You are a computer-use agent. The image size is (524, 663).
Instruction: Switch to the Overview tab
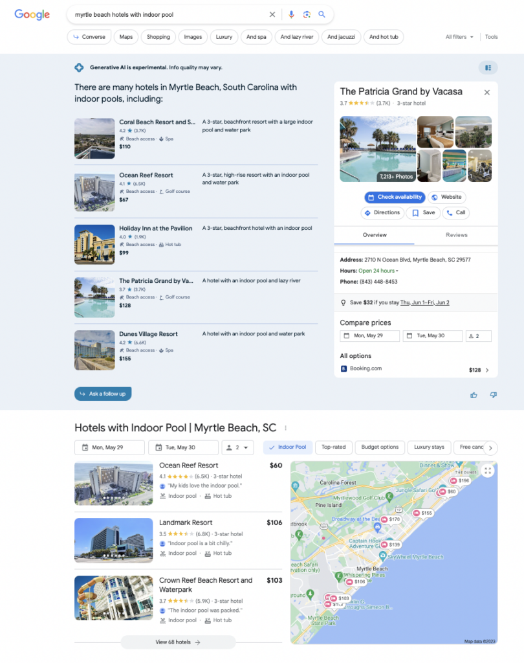point(375,235)
